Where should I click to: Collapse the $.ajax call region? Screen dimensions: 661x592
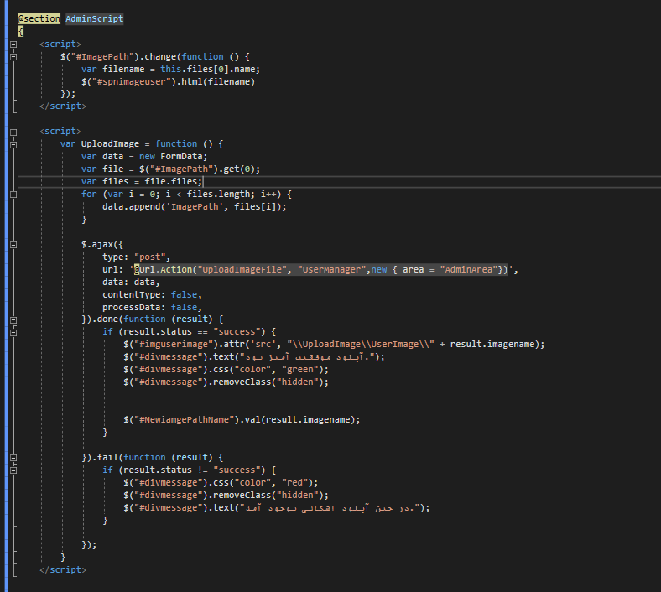click(x=13, y=245)
